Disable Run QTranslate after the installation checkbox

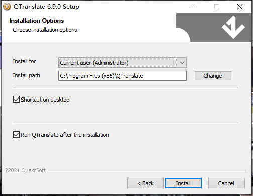click(16, 135)
